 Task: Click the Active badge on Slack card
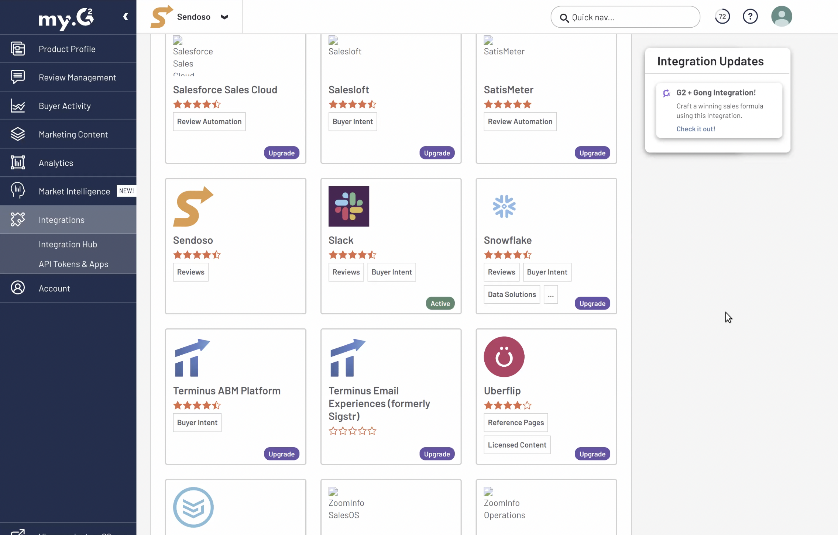(440, 303)
